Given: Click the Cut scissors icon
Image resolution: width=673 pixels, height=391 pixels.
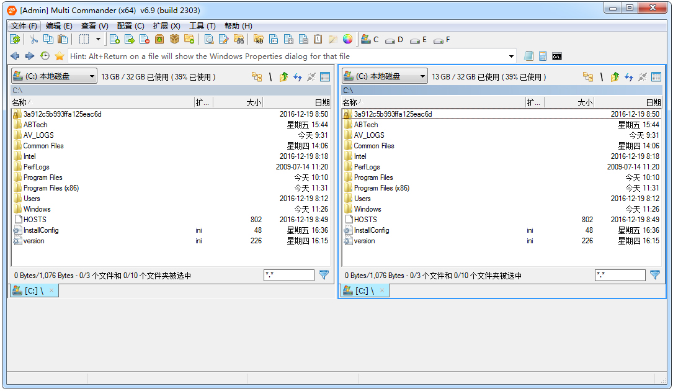Looking at the screenshot, I should tap(34, 40).
